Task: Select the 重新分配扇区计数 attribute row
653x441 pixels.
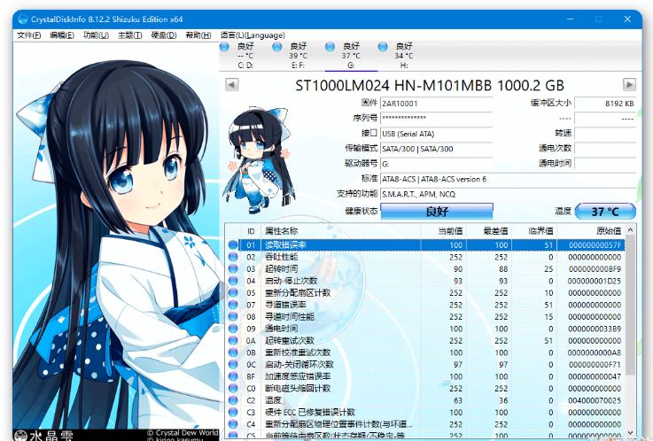Action: (x=425, y=293)
